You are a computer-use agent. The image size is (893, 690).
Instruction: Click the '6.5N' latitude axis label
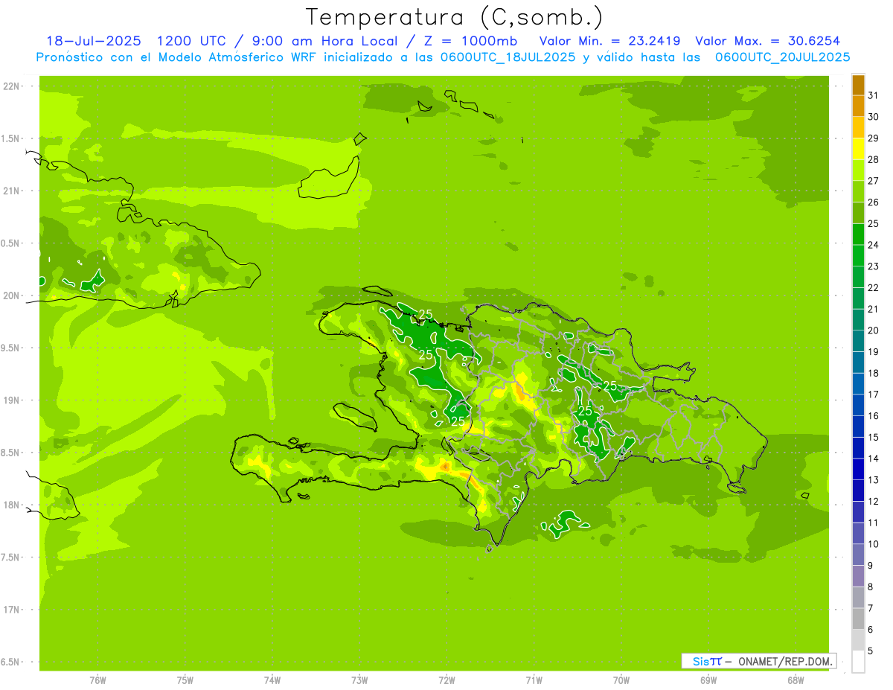(x=11, y=662)
